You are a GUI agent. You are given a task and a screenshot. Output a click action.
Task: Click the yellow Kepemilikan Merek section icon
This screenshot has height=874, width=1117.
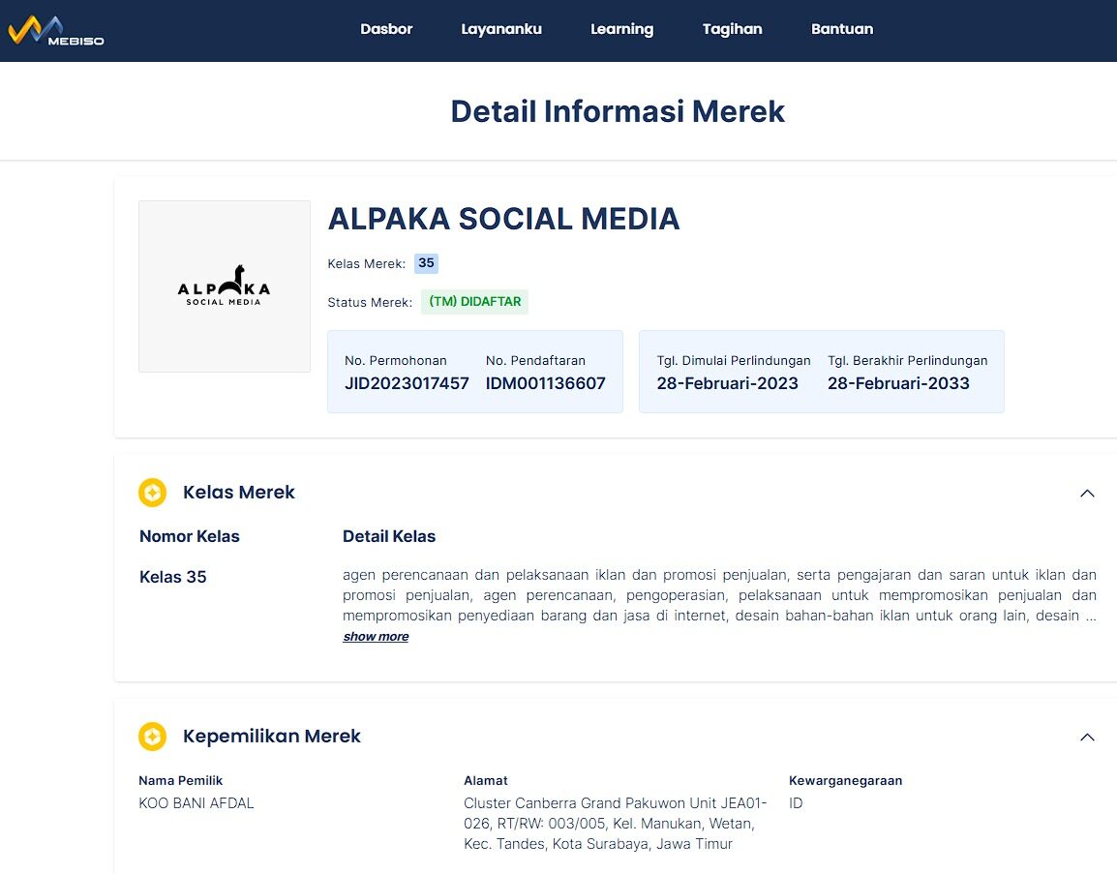pos(152,737)
